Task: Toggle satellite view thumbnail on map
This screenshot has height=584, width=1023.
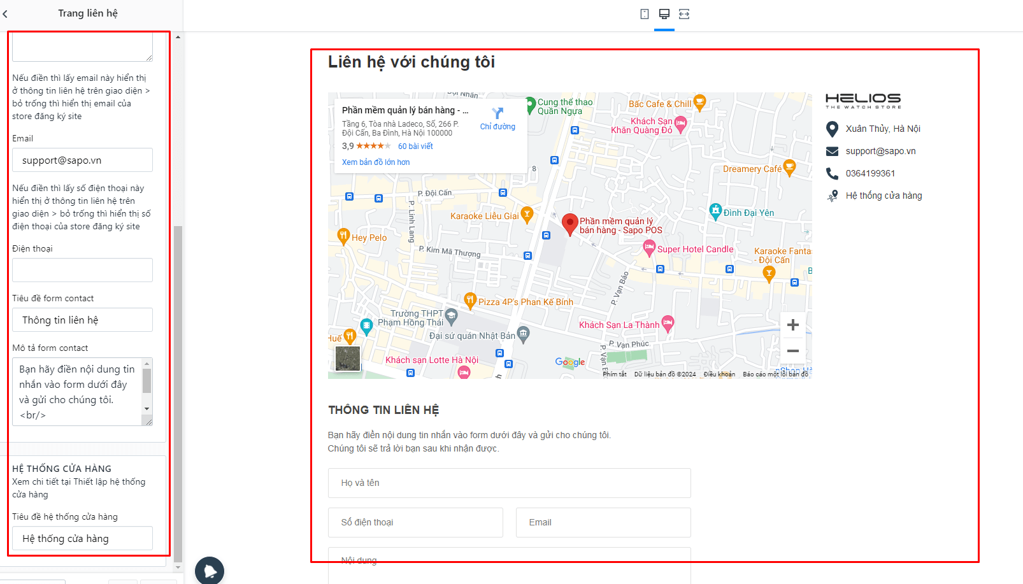Action: [x=348, y=359]
